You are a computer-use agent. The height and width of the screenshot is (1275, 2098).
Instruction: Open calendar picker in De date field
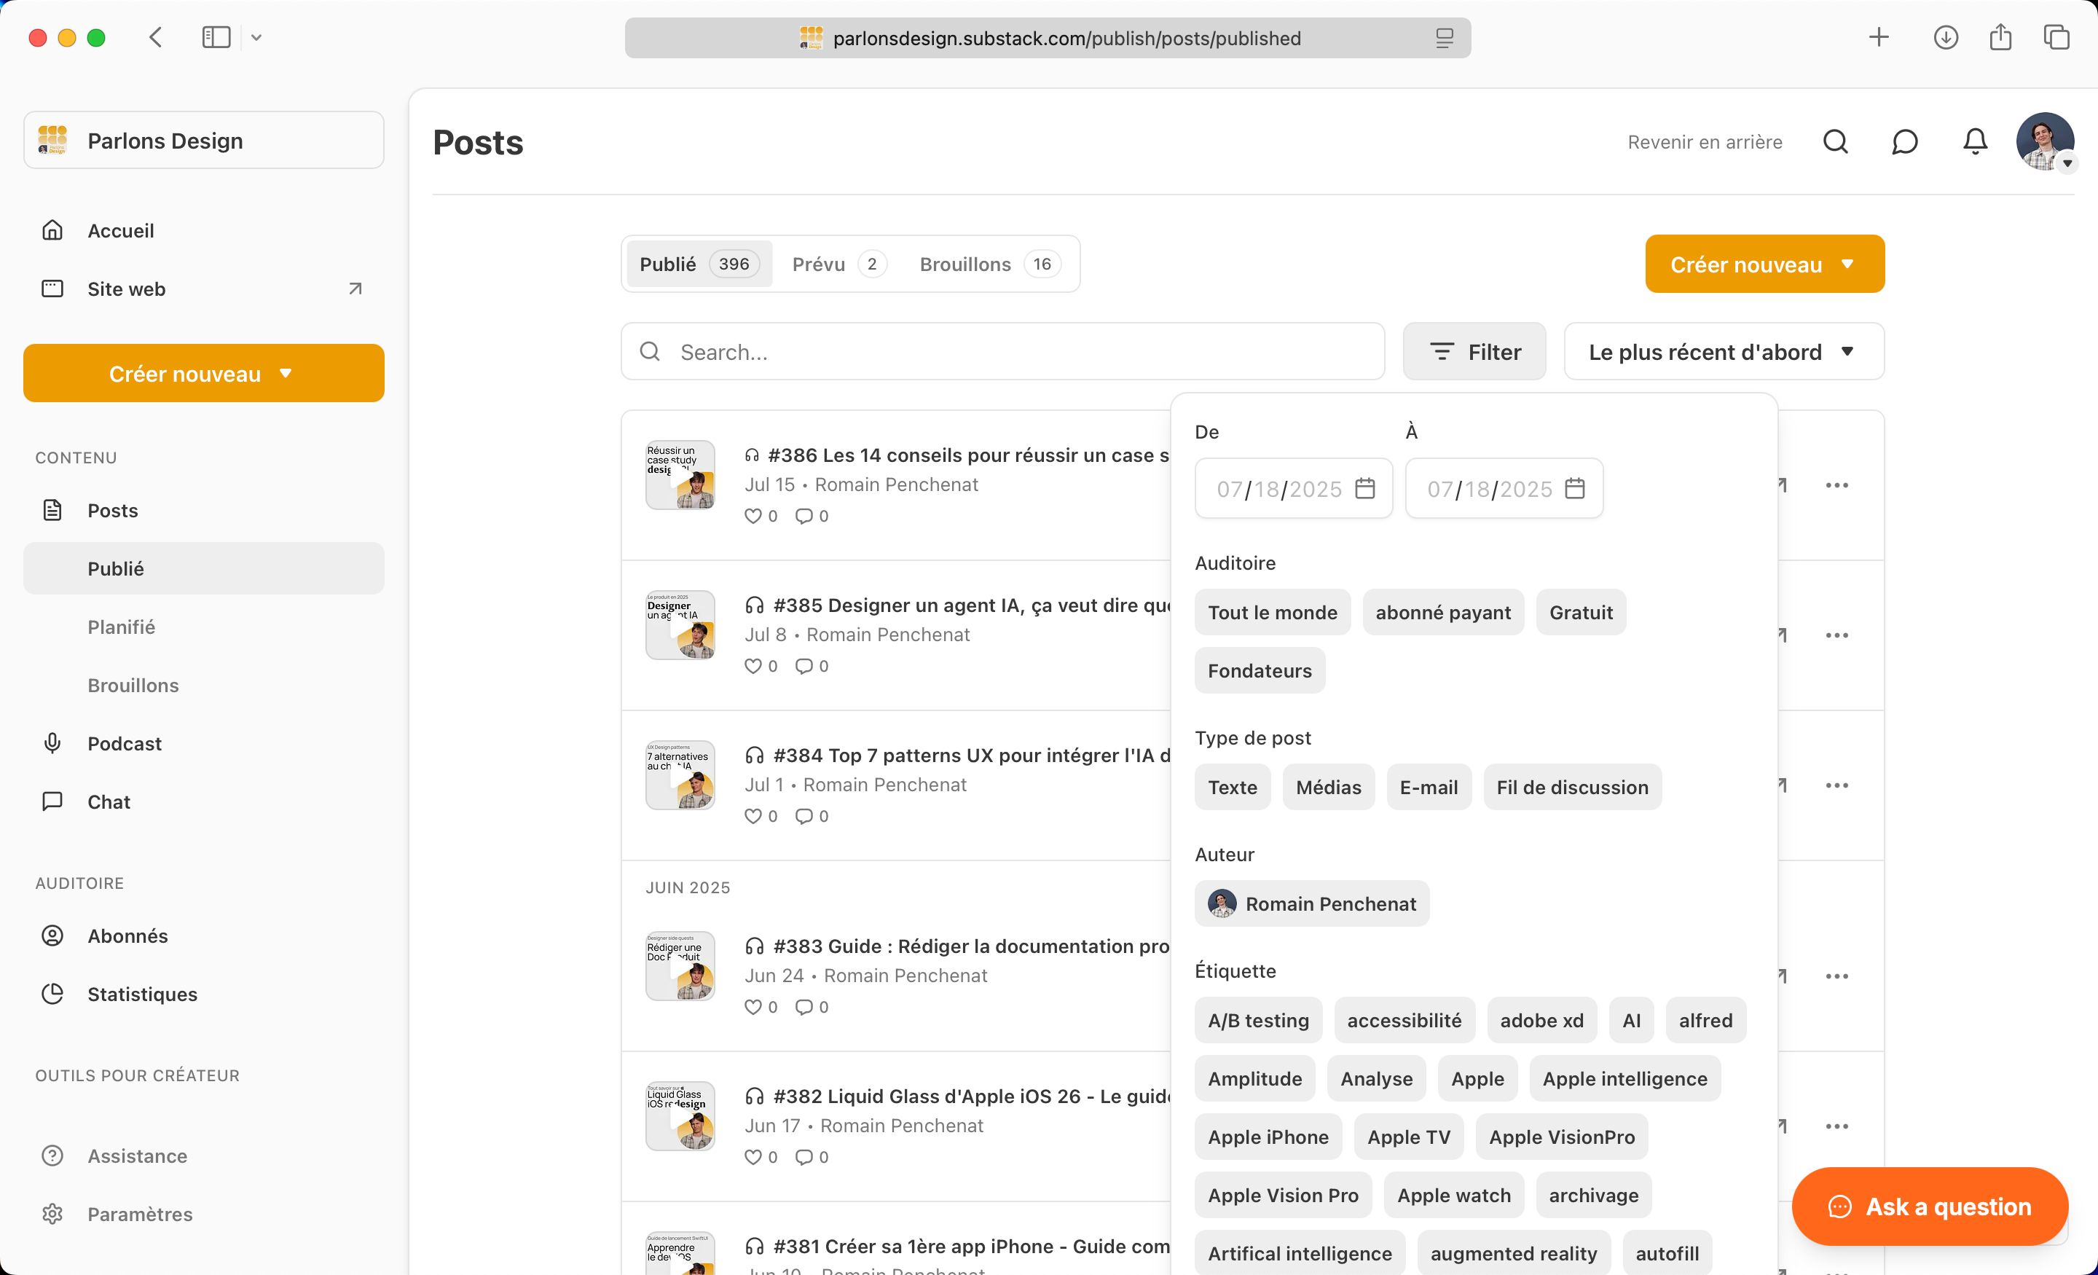coord(1365,488)
